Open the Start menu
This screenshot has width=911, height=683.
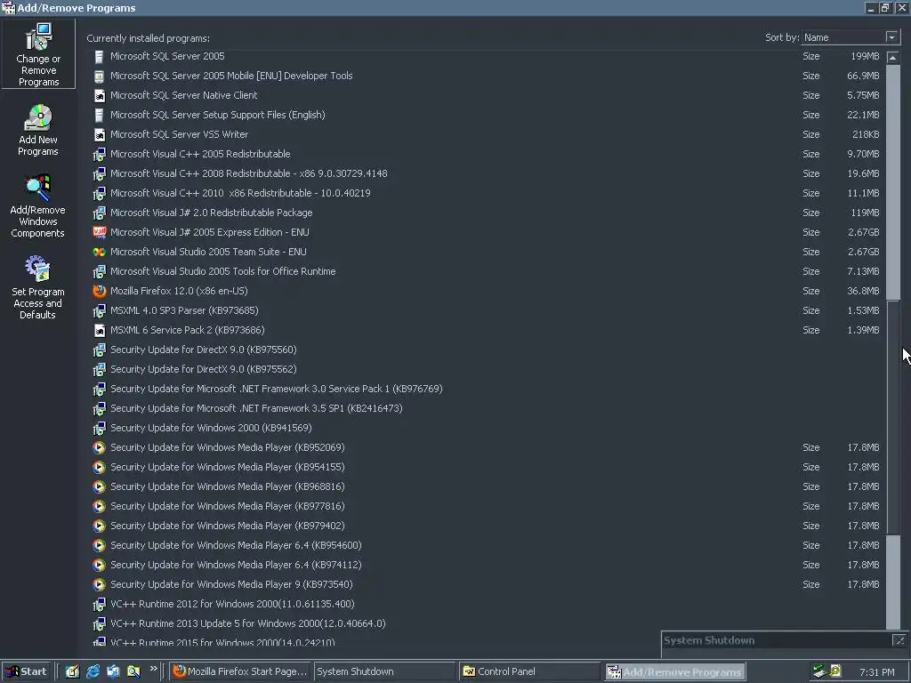pyautogui.click(x=26, y=671)
